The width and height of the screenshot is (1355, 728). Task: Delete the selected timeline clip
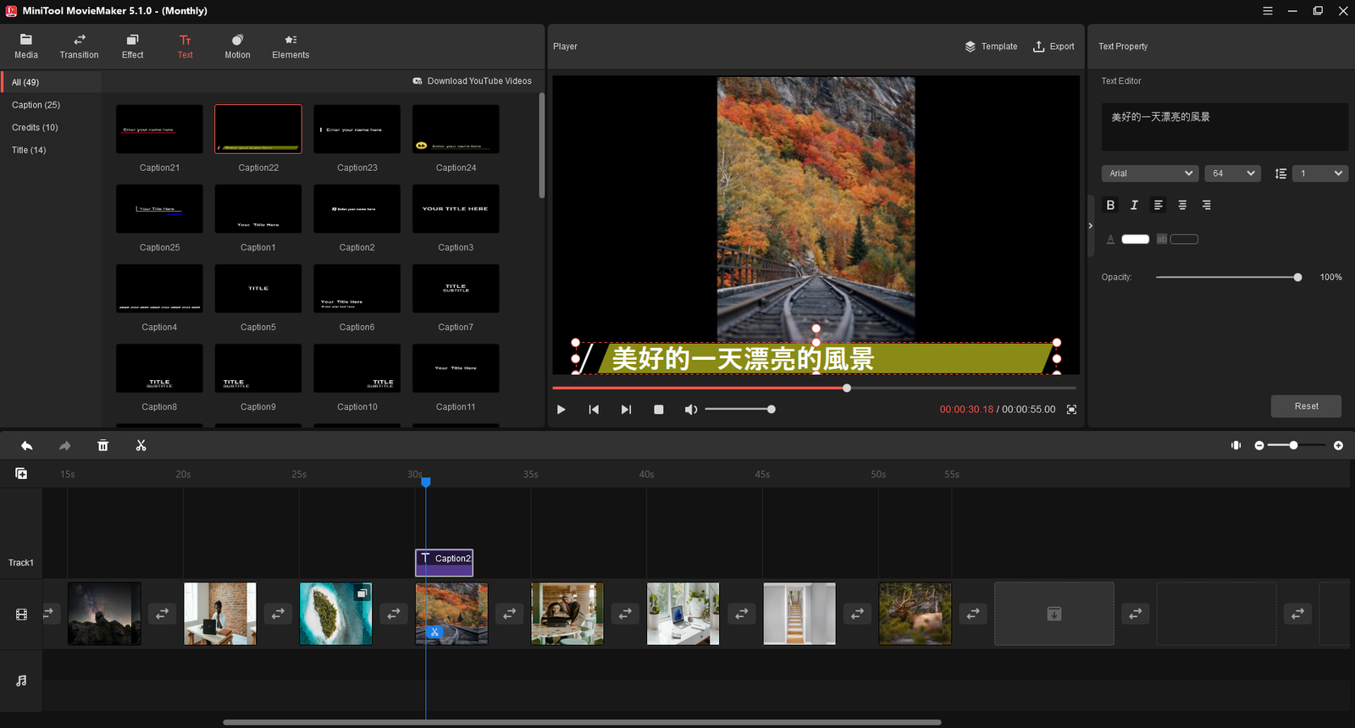pos(102,445)
